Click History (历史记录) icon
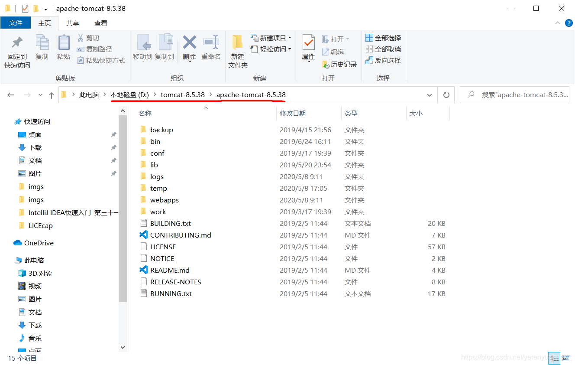Viewport: 575px width, 365px height. click(x=326, y=64)
